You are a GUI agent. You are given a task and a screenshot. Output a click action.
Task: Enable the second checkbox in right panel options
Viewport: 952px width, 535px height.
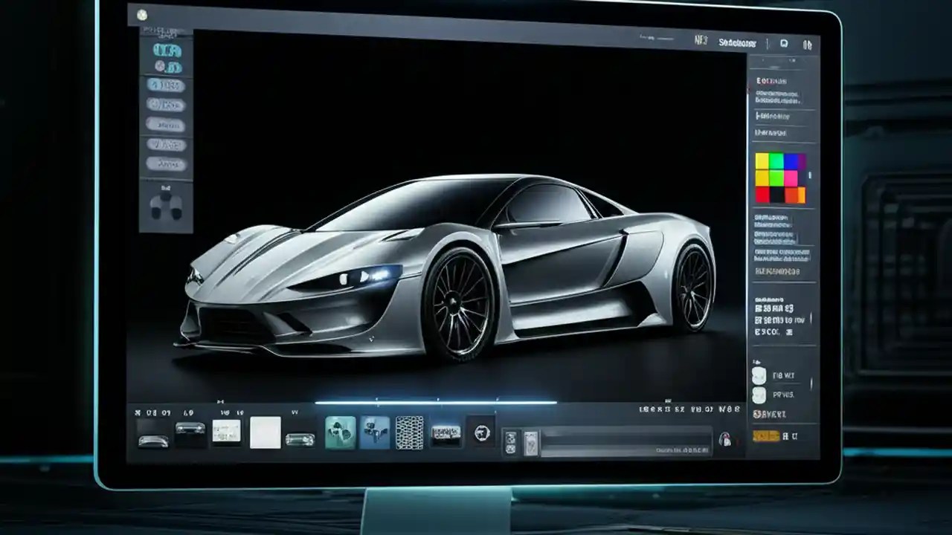759,395
